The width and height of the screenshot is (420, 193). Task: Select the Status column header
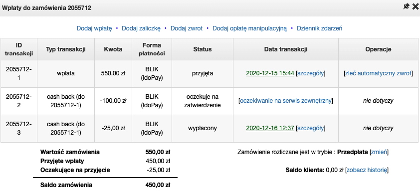[x=203, y=49]
